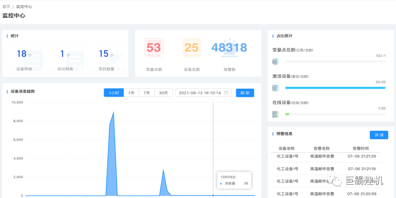Click the chart point at 15时59分
This screenshot has width=396, height=198.
tap(213, 195)
